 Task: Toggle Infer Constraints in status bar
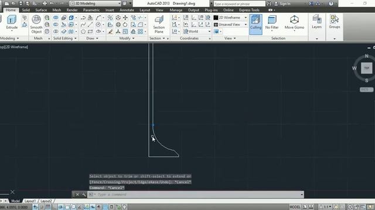pos(35,207)
